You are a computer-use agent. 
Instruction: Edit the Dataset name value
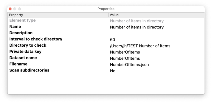(x=125, y=58)
